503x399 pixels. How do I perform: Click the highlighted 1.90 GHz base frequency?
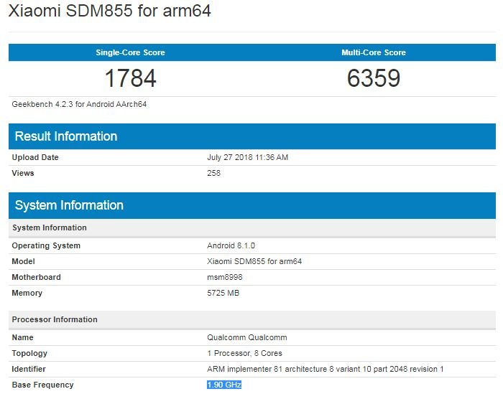pos(224,385)
